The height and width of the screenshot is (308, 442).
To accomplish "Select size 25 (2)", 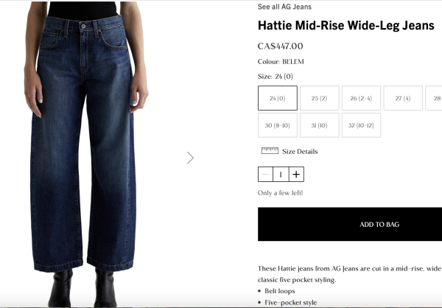I will point(320,98).
